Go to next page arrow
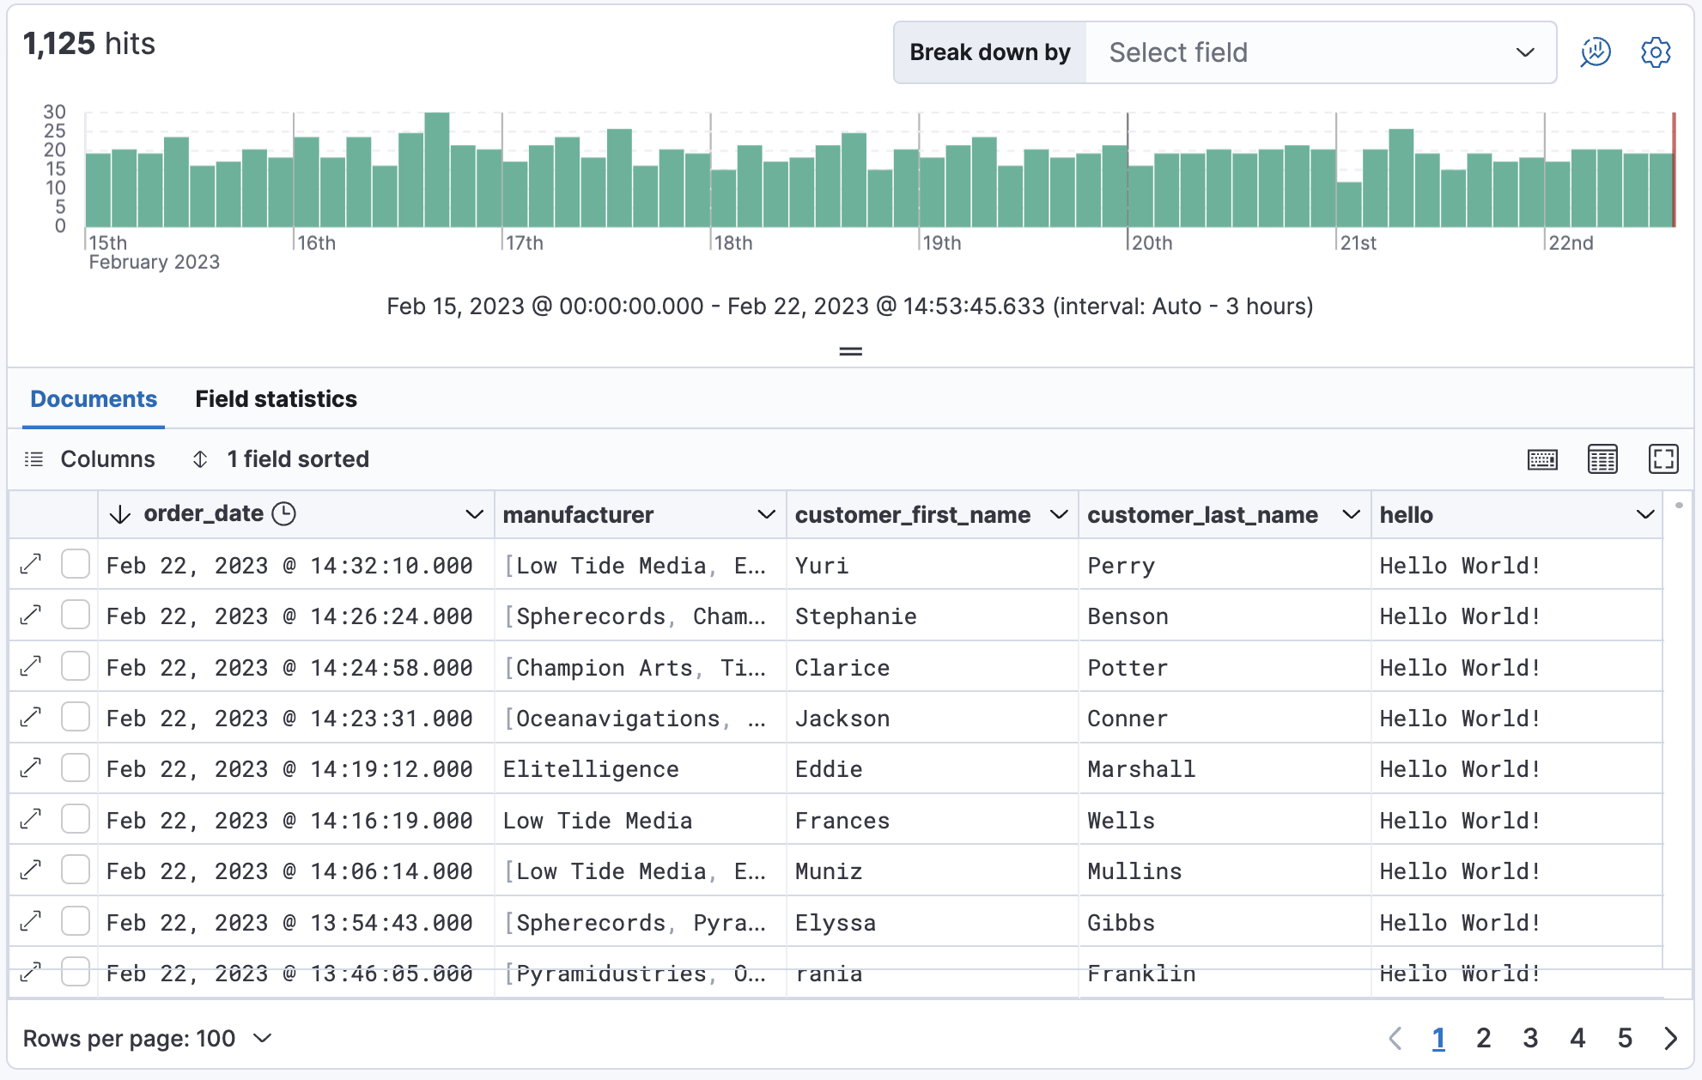Image resolution: width=1702 pixels, height=1080 pixels. pyautogui.click(x=1670, y=1039)
